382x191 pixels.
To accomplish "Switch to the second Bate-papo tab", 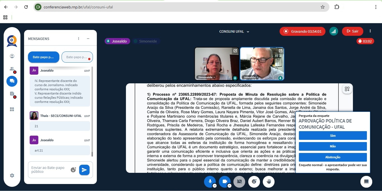I will (77, 57).
